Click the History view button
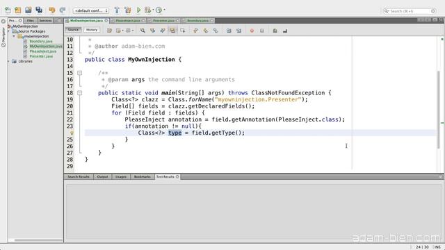445x250 pixels. (x=92, y=30)
